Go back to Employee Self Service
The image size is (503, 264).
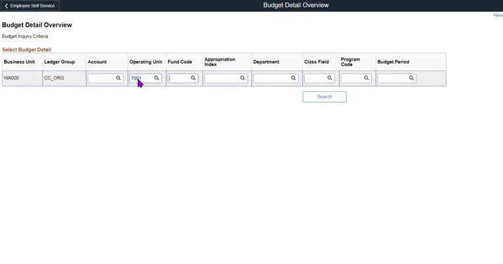point(30,6)
